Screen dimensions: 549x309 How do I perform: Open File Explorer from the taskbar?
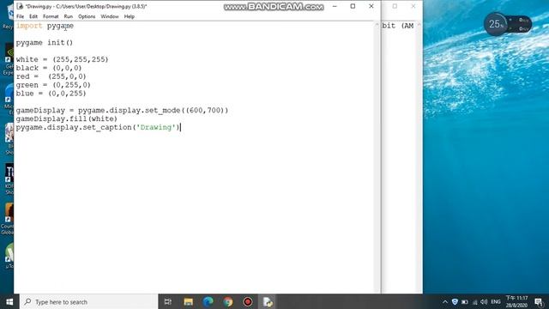189,301
